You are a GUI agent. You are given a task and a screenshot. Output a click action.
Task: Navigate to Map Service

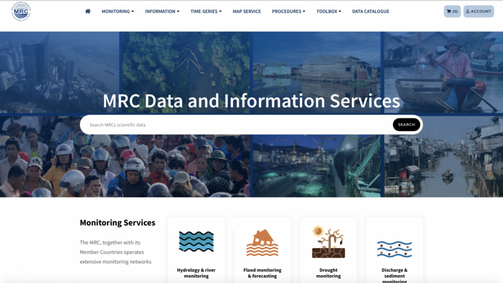[247, 11]
